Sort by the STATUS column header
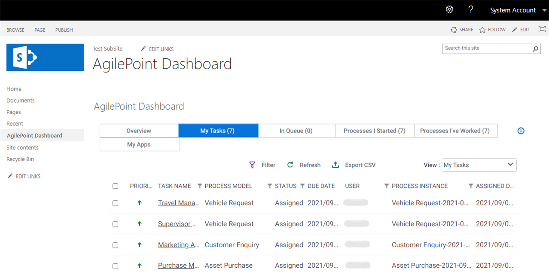This screenshot has height=275, width=549. tap(286, 186)
